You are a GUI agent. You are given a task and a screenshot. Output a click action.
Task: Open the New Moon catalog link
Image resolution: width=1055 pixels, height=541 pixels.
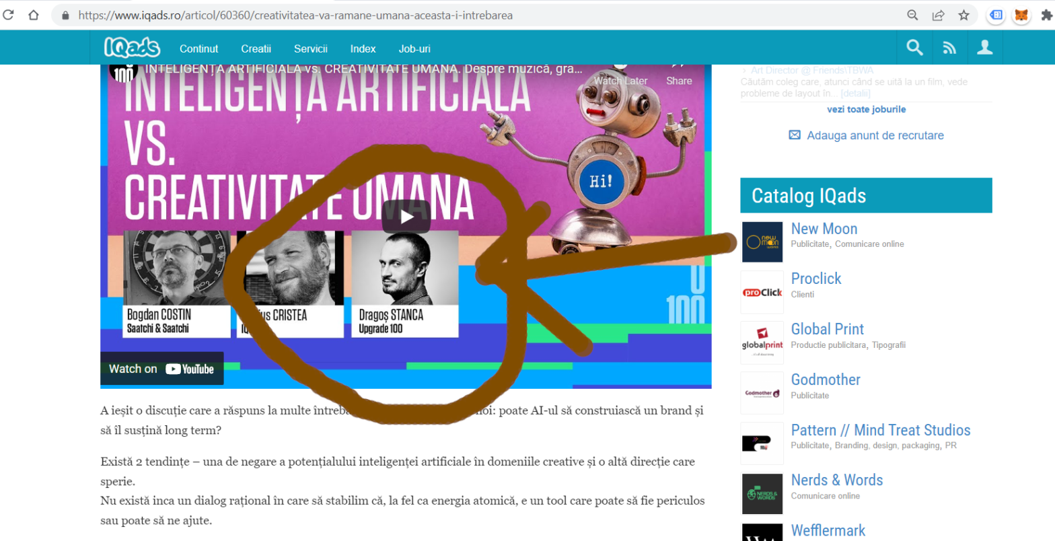[824, 229]
